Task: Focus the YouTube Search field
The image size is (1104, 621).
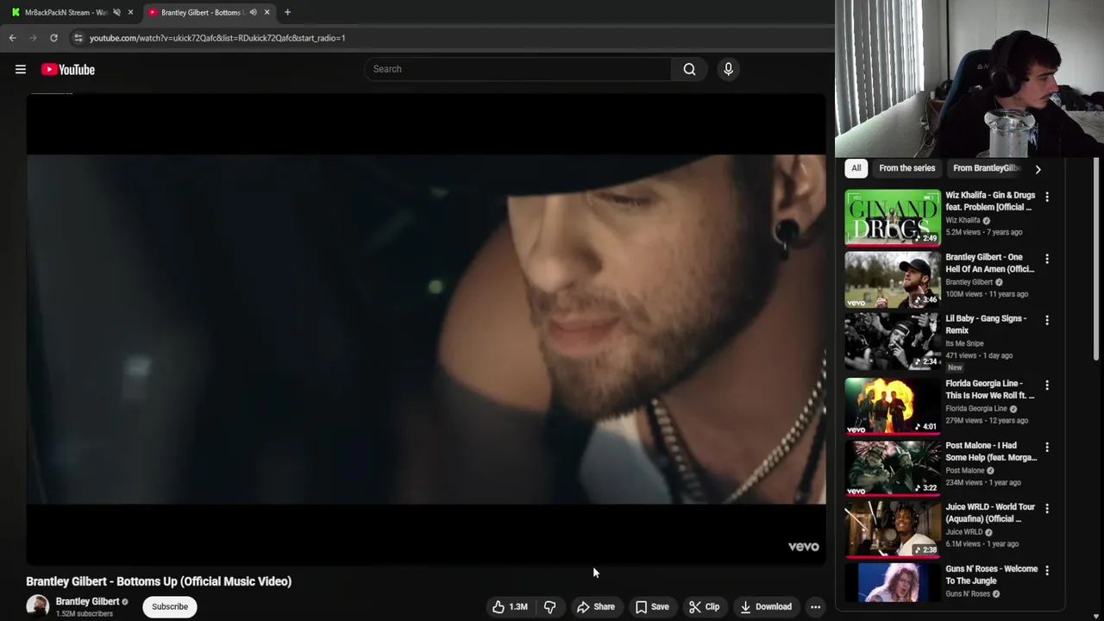Action: pyautogui.click(x=517, y=69)
